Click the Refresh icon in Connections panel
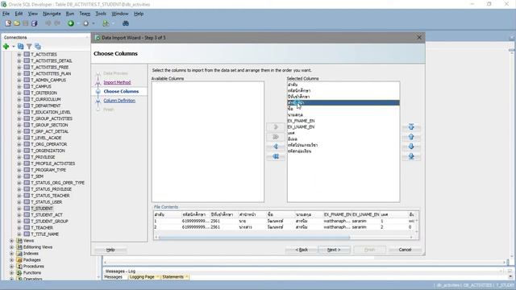This screenshot has width=516, height=290. [21, 47]
